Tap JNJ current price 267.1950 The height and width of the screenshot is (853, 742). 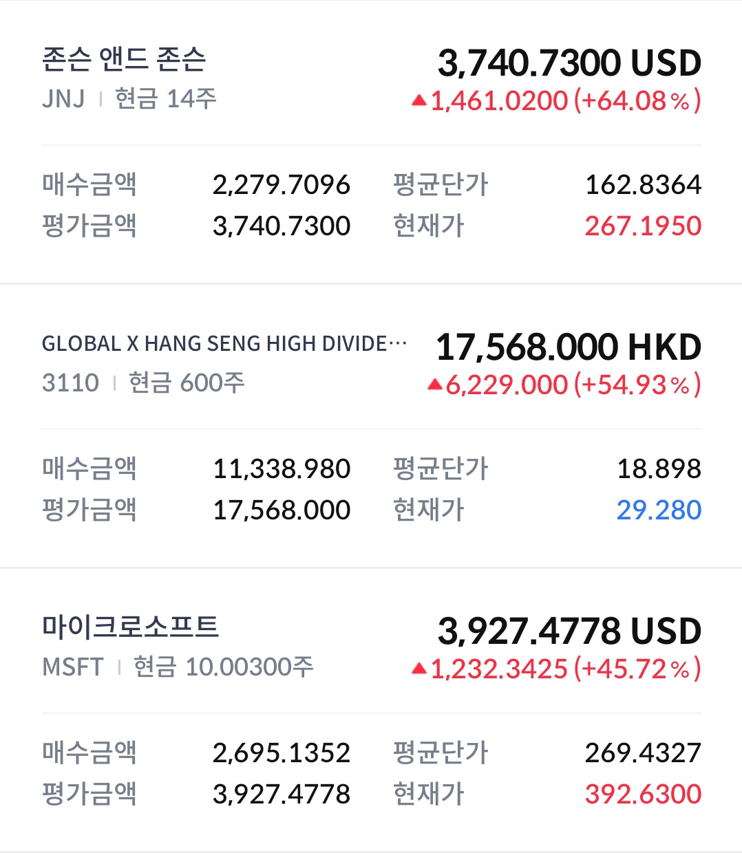click(x=643, y=226)
